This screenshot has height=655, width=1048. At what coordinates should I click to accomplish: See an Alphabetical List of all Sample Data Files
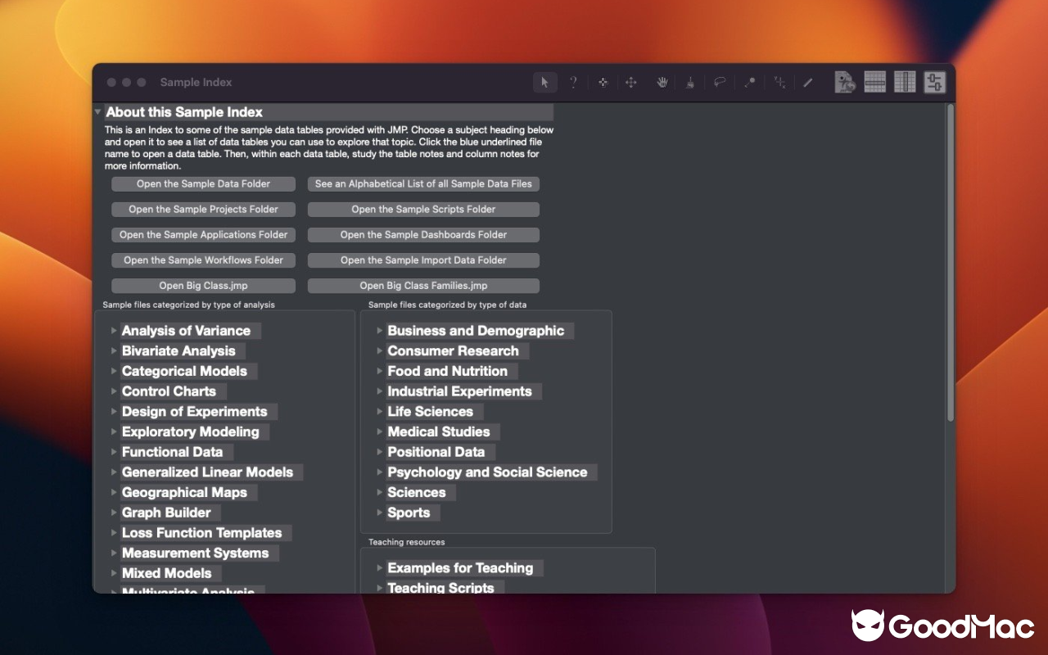click(x=422, y=183)
